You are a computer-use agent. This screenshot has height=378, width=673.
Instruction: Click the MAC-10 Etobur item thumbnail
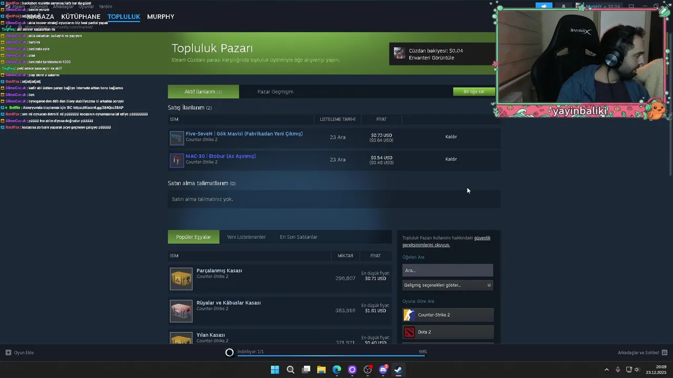177,160
